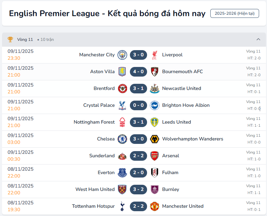Click the Liverpool club crest icon
267x216 pixels.
coord(155,55)
